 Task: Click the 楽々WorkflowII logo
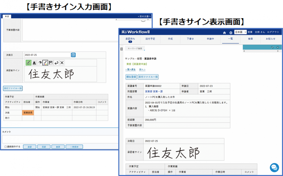(135, 32)
